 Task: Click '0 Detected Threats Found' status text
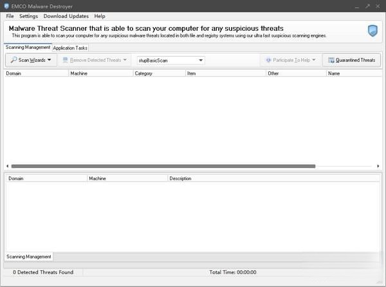click(x=43, y=272)
